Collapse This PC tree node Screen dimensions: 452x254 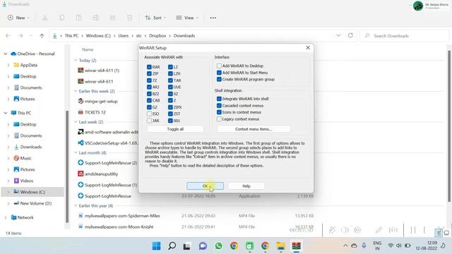point(6,113)
